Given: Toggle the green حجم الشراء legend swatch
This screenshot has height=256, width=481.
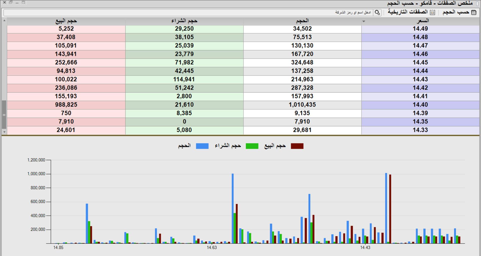Looking at the screenshot, I should click(x=252, y=146).
